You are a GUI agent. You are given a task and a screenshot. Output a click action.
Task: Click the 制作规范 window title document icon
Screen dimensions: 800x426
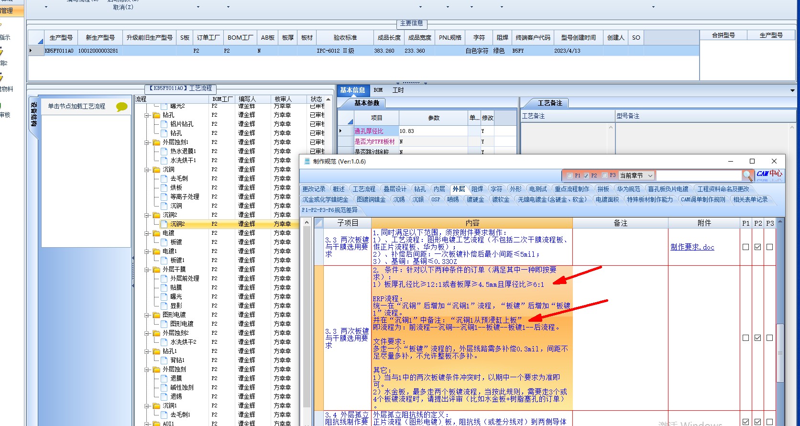click(x=307, y=161)
